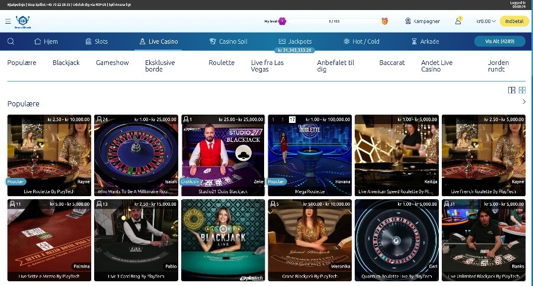Click the Slots machine icon
The width and height of the screenshot is (533, 286).
click(88, 41)
